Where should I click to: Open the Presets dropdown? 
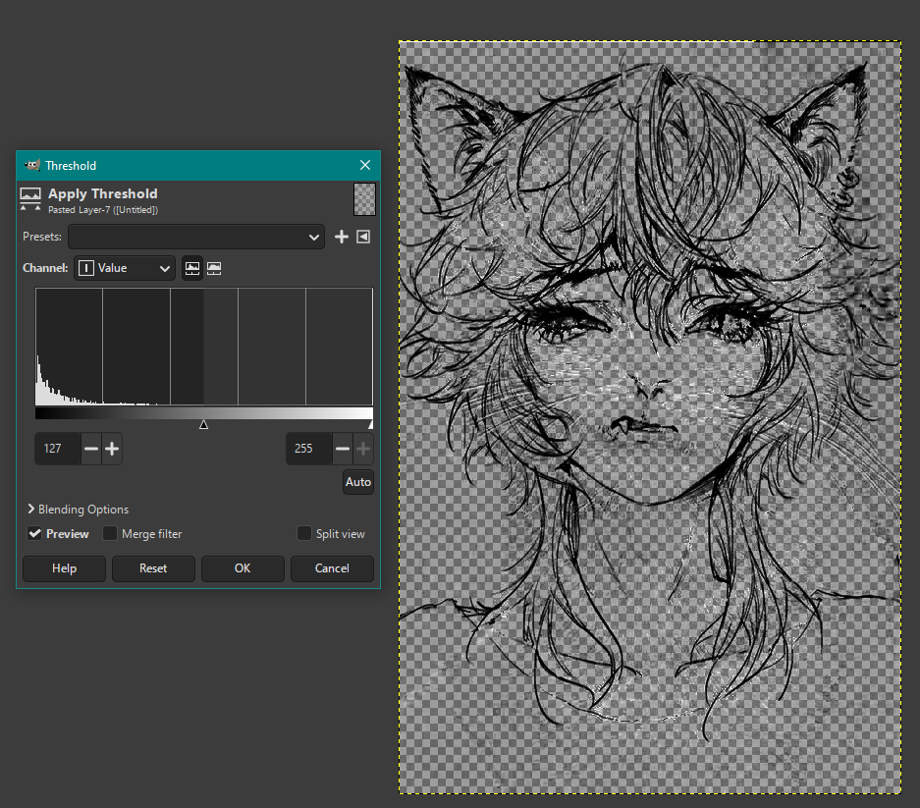196,237
